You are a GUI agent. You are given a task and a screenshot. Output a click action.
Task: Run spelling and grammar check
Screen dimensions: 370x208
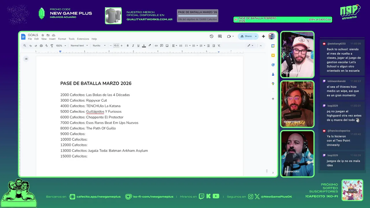pos(46,46)
